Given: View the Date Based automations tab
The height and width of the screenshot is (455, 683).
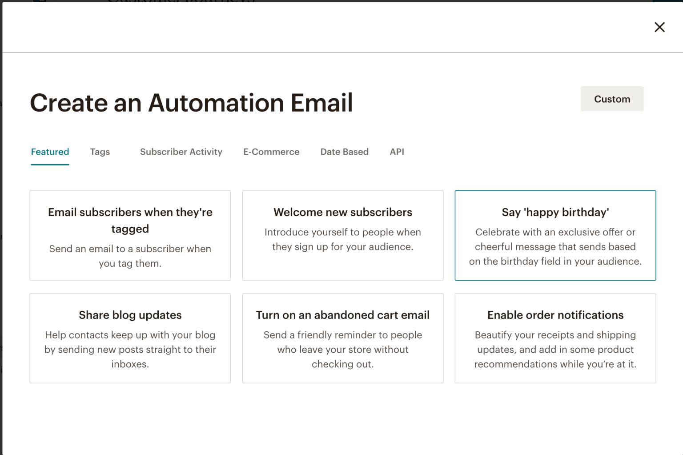Looking at the screenshot, I should 345,152.
